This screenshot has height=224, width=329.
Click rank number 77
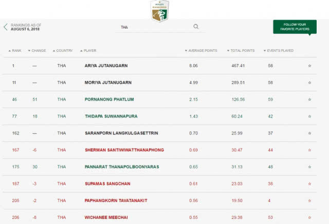pyautogui.click(x=14, y=116)
